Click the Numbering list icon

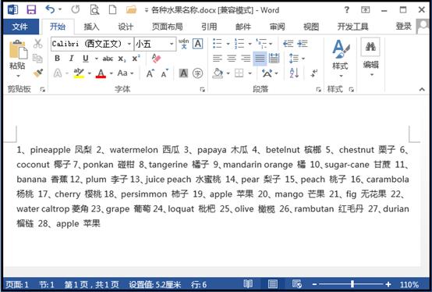(239, 44)
